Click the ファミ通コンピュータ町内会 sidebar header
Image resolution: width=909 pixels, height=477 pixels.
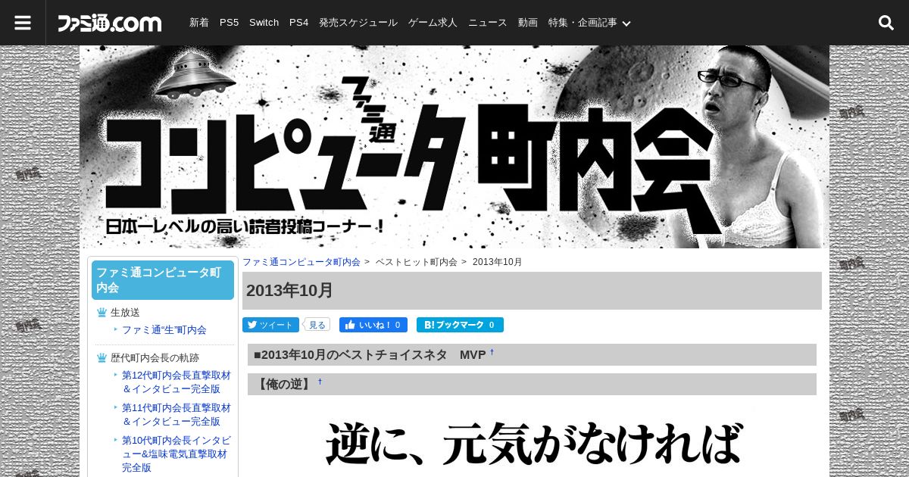coord(163,280)
